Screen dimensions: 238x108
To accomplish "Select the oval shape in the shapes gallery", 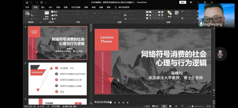I will pyautogui.click(x=162, y=12).
